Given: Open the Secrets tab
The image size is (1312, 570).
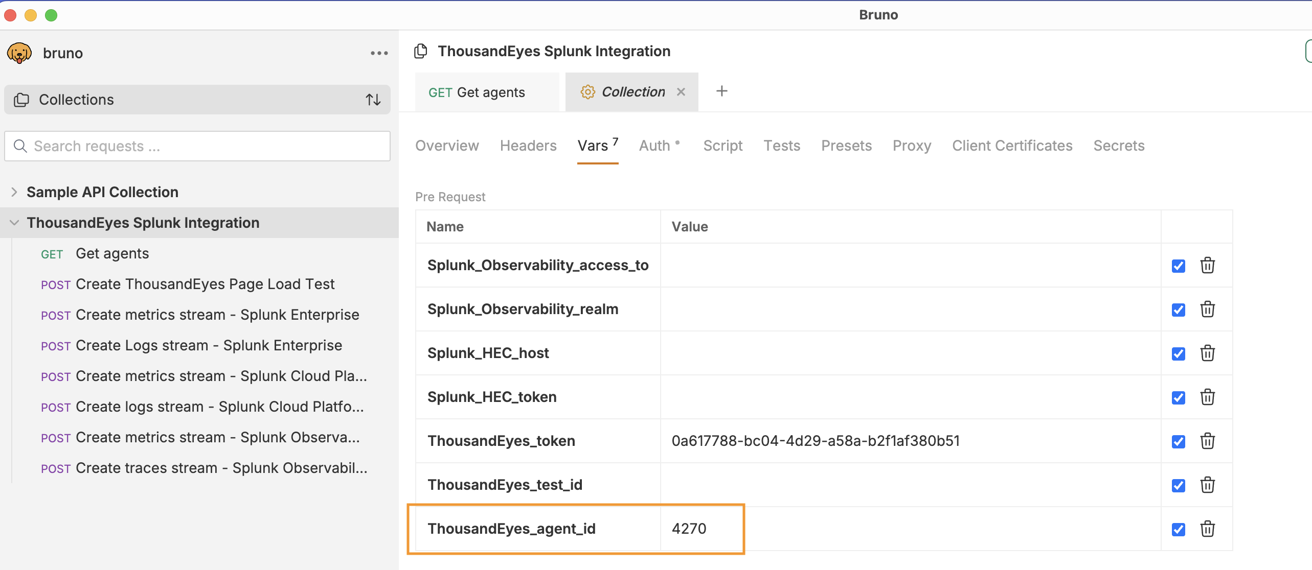Looking at the screenshot, I should (x=1118, y=146).
